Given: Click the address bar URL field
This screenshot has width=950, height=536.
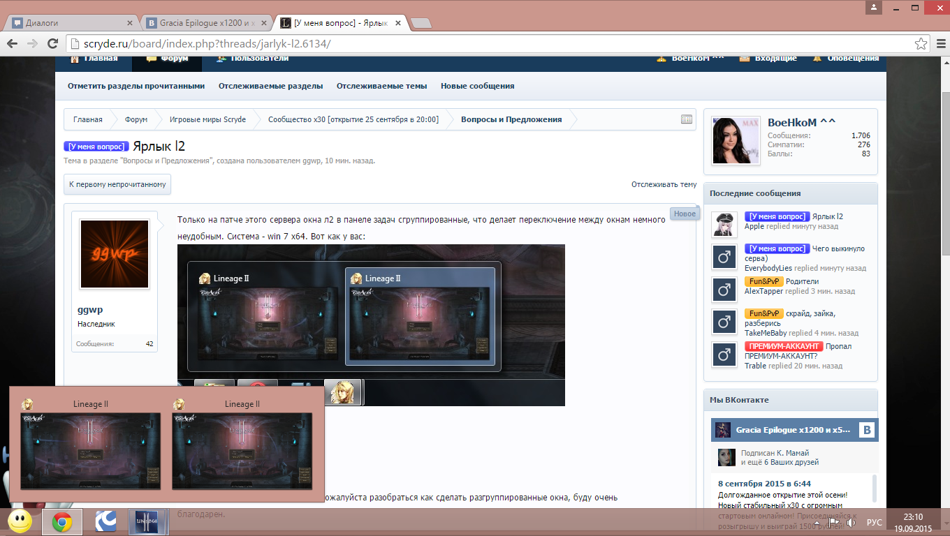Looking at the screenshot, I should tap(489, 43).
